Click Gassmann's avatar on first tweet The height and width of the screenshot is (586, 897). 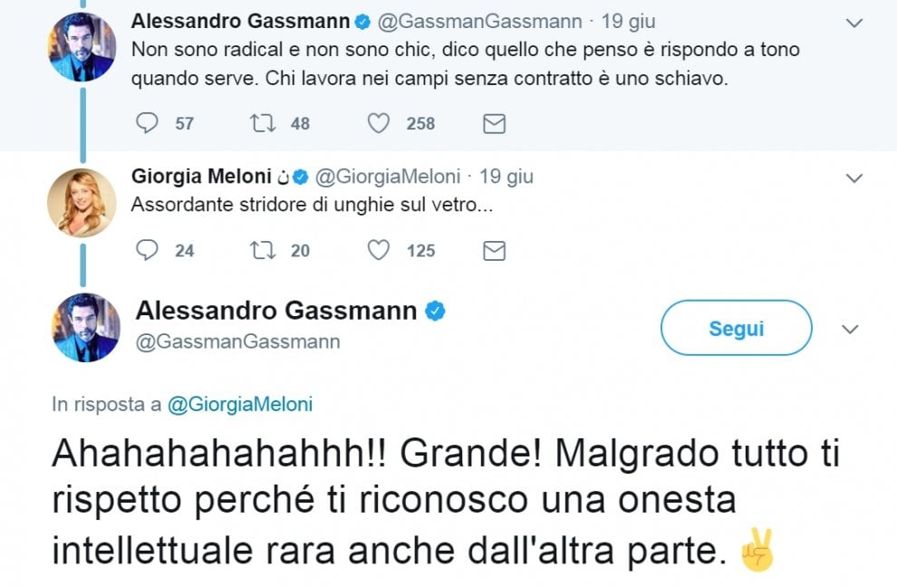(x=82, y=46)
